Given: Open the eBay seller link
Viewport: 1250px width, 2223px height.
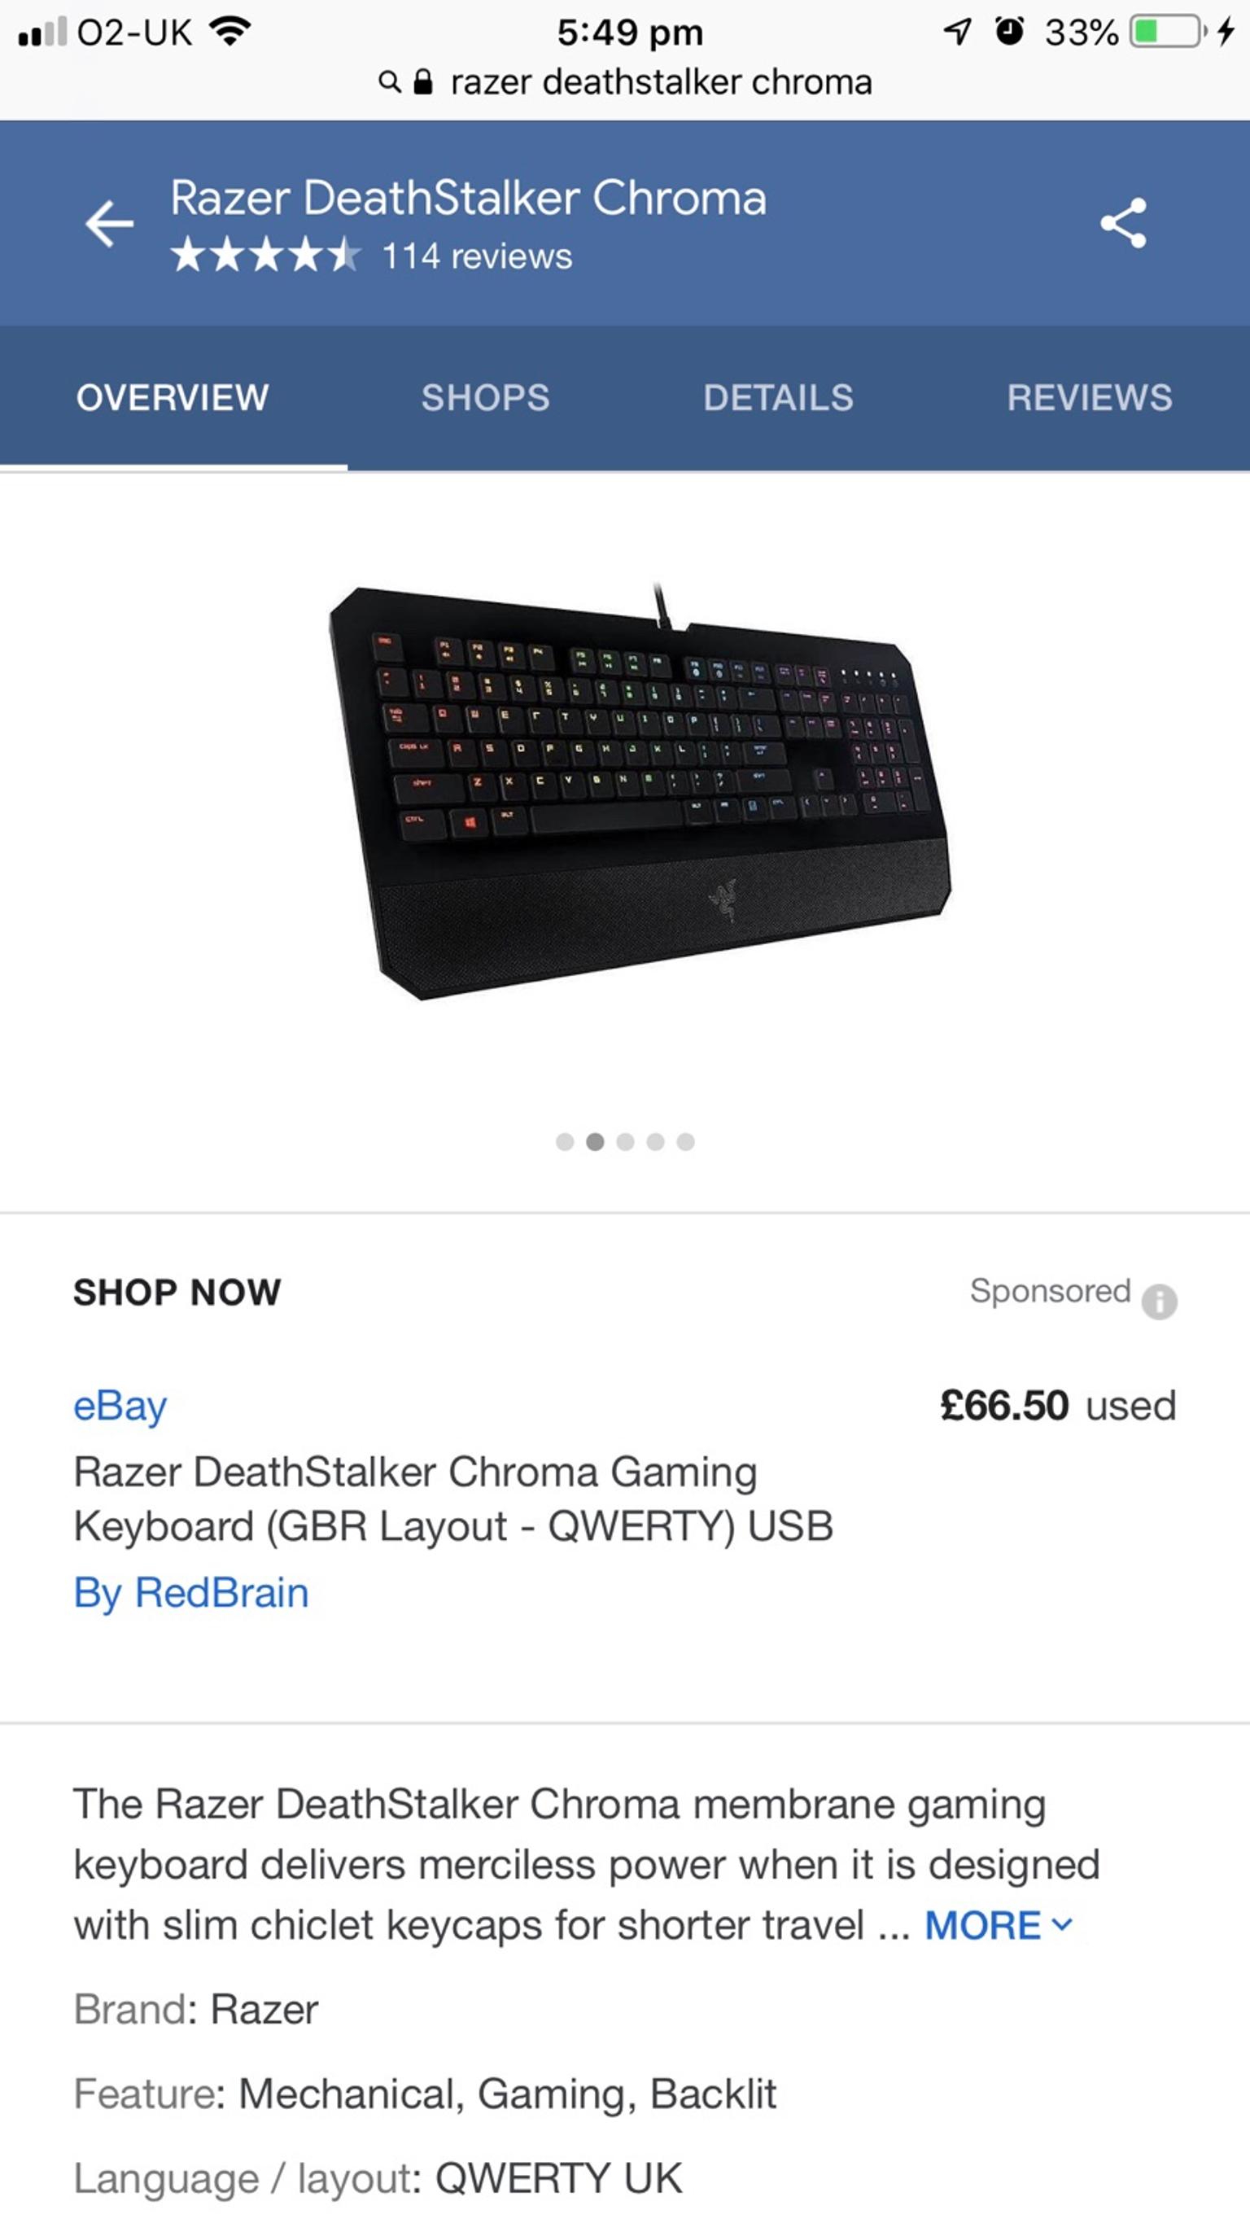Looking at the screenshot, I should click(120, 1407).
